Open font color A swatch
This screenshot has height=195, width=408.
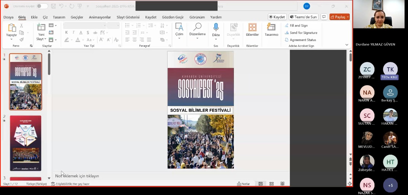click(78, 40)
